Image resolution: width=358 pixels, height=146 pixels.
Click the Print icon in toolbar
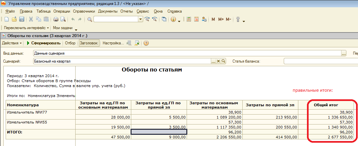click(56, 19)
